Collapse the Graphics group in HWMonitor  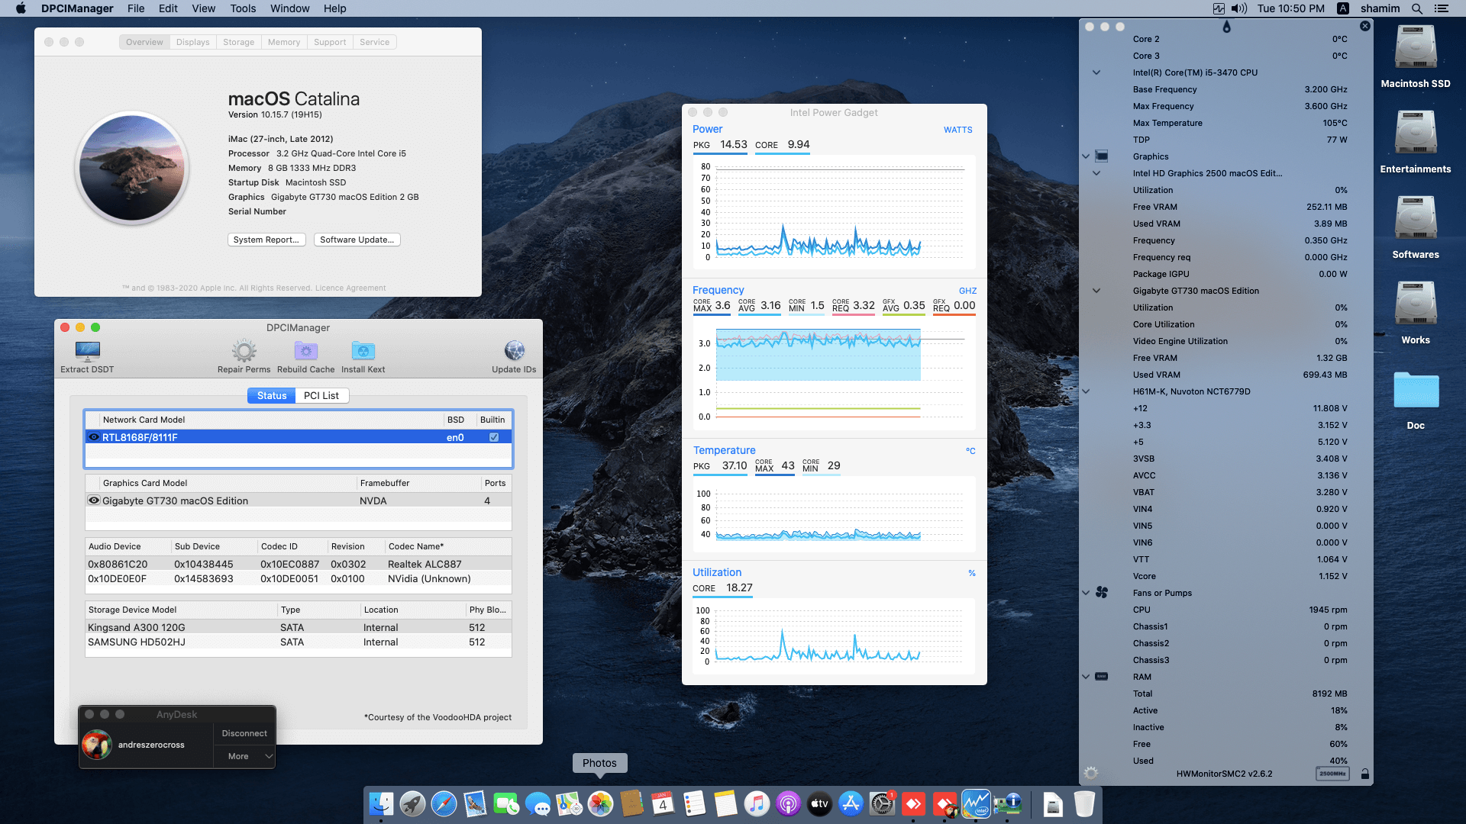point(1086,156)
